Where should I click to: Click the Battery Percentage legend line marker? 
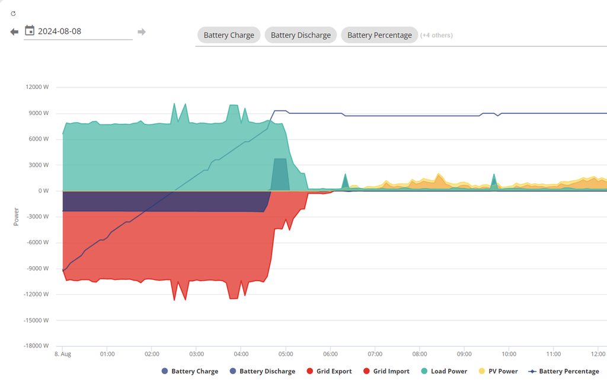[532, 371]
